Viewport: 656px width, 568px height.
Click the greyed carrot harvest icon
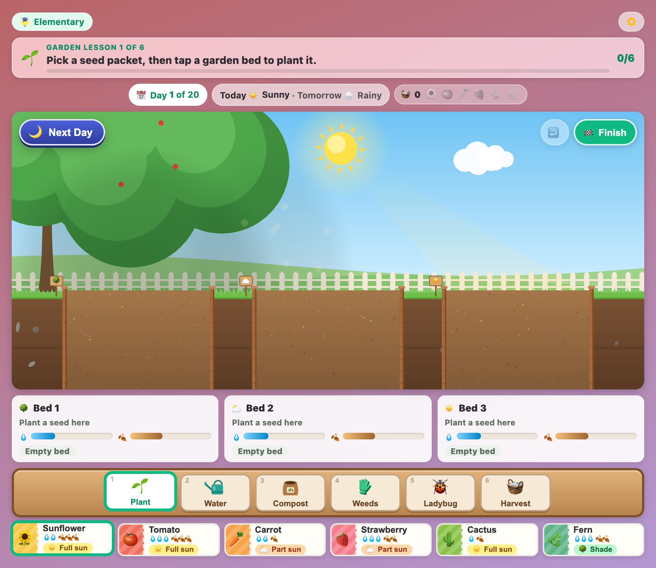(463, 95)
